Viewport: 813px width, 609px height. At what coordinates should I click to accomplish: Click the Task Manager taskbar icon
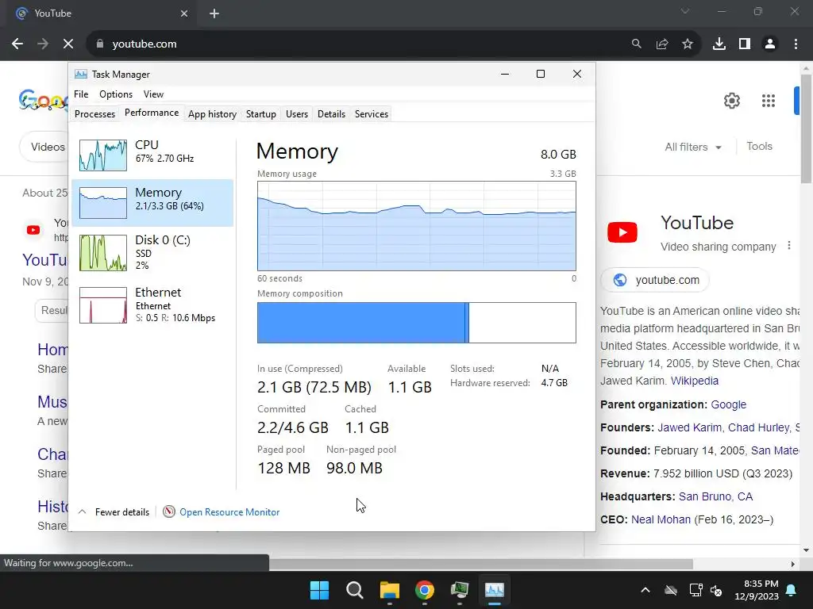[x=494, y=590]
